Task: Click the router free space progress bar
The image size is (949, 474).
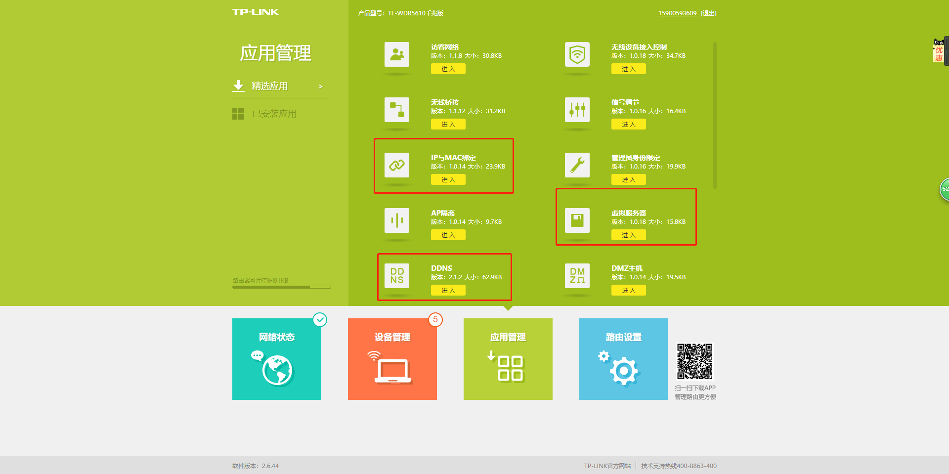Action: 282,287
